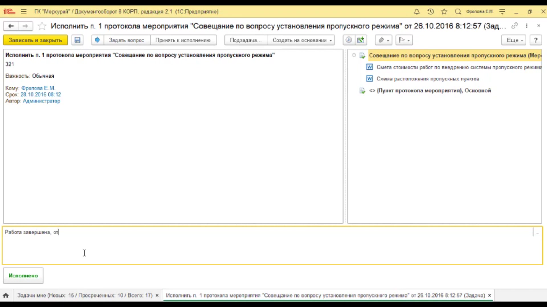Open the home page icon

click(6, 296)
